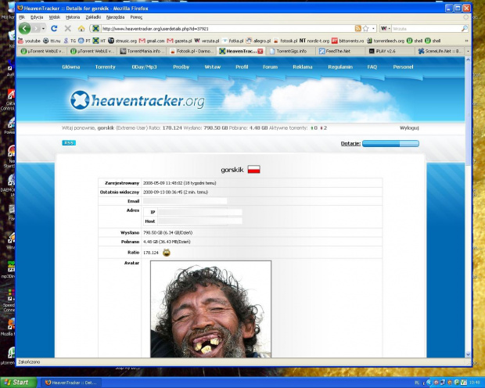Click the smiley icon beside Ratio value
485x388 pixels.
(167, 253)
